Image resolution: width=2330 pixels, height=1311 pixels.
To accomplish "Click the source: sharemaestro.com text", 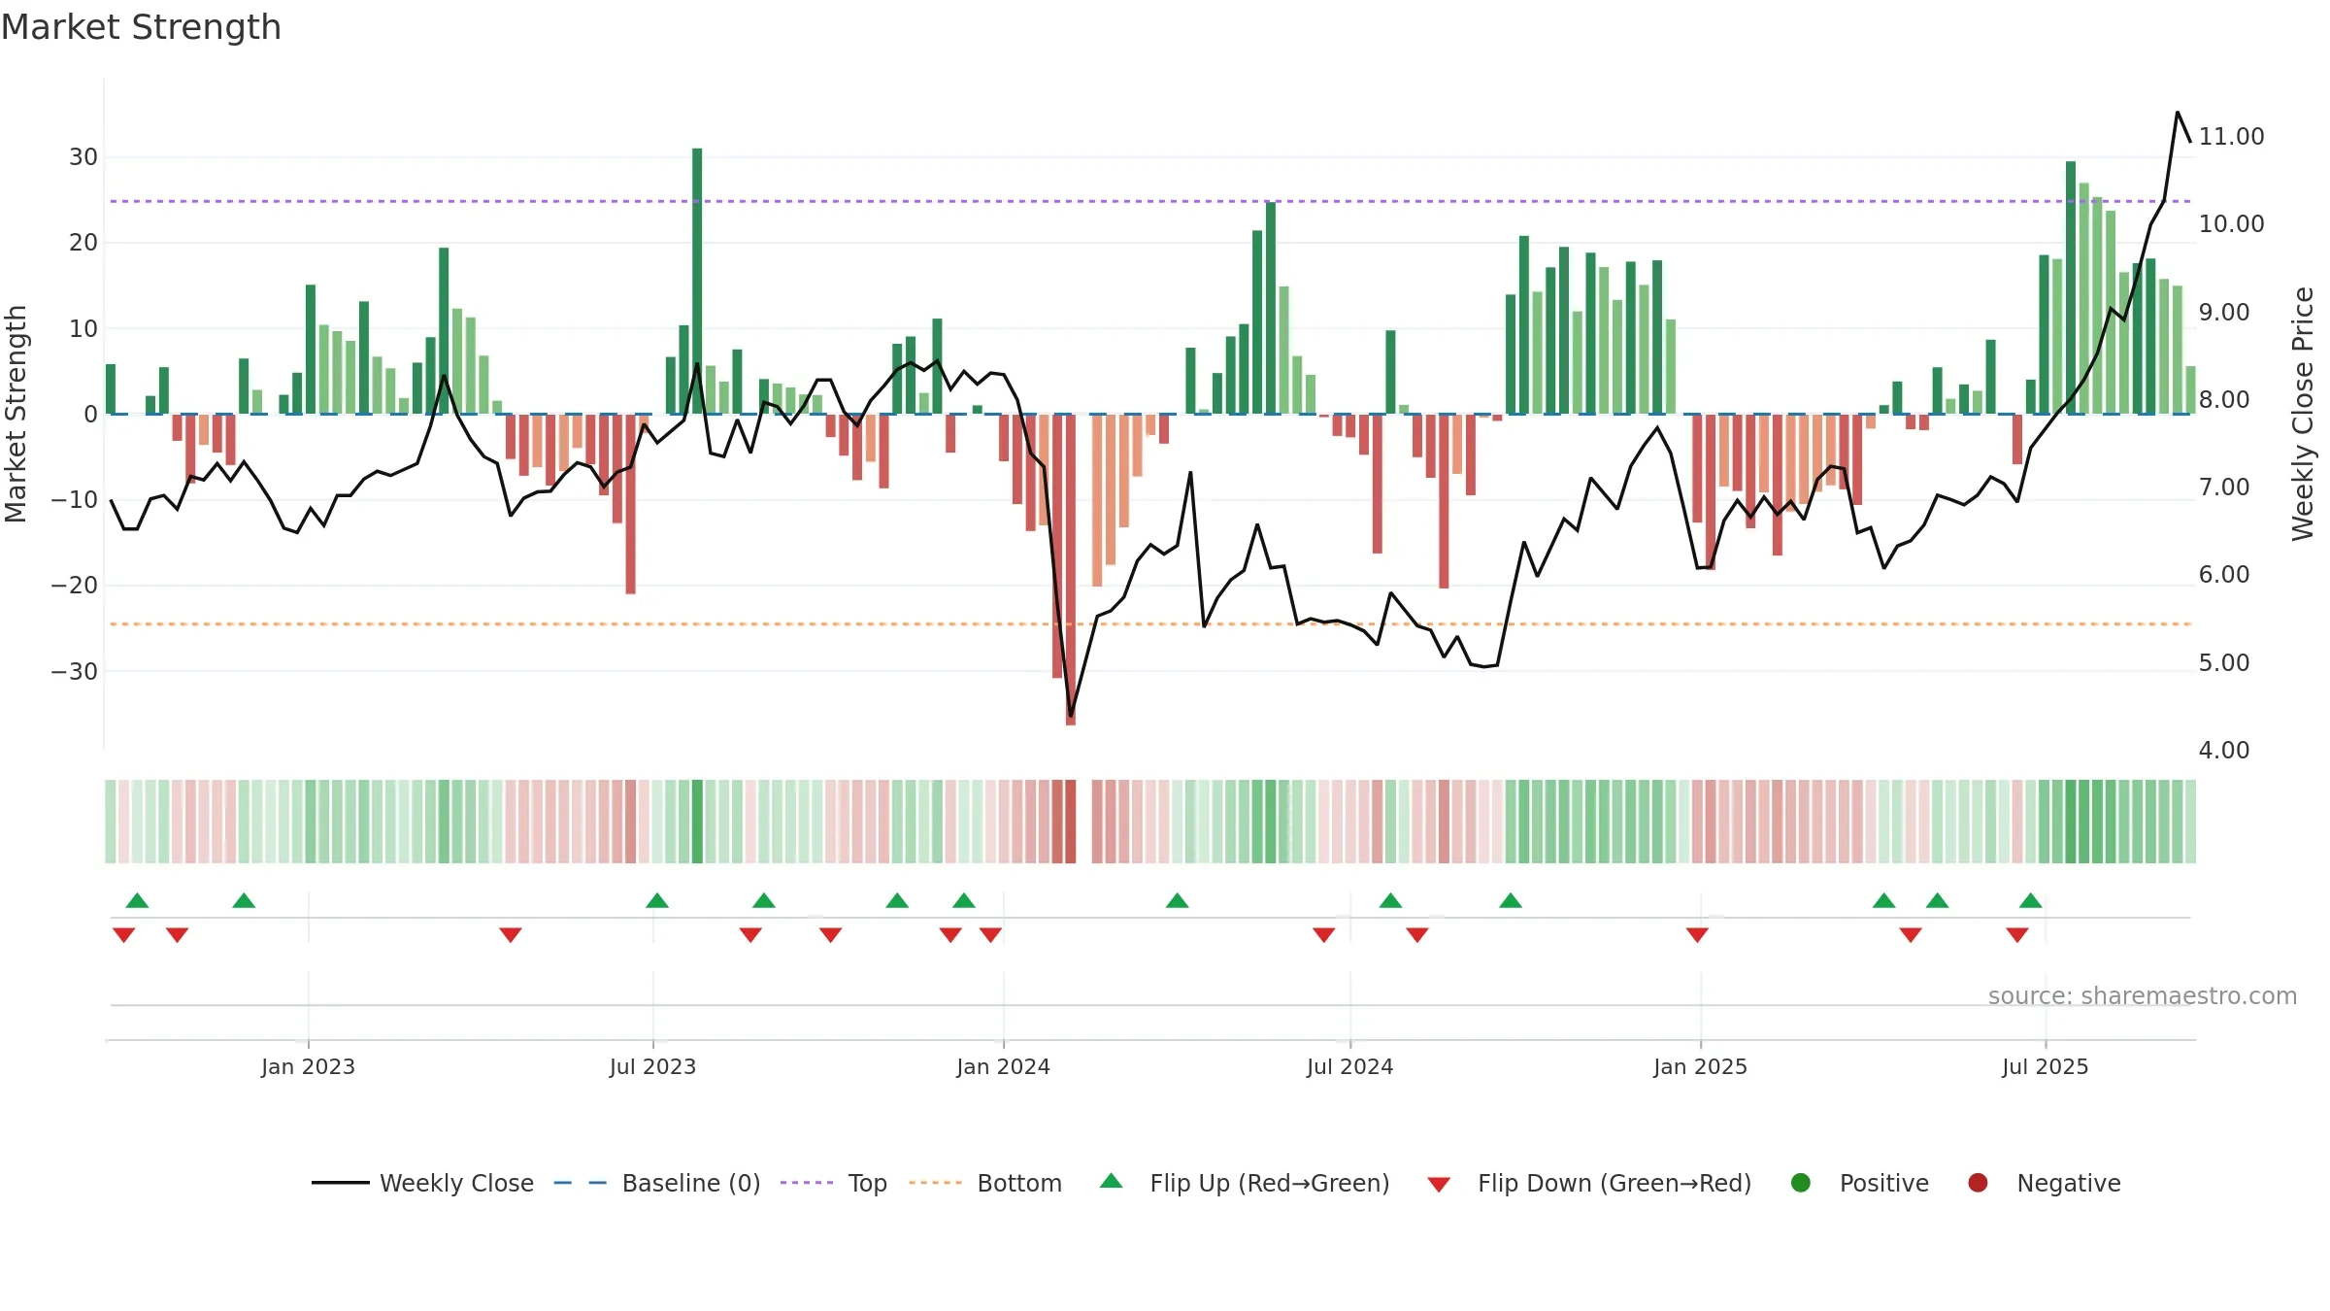I will 2143,995.
